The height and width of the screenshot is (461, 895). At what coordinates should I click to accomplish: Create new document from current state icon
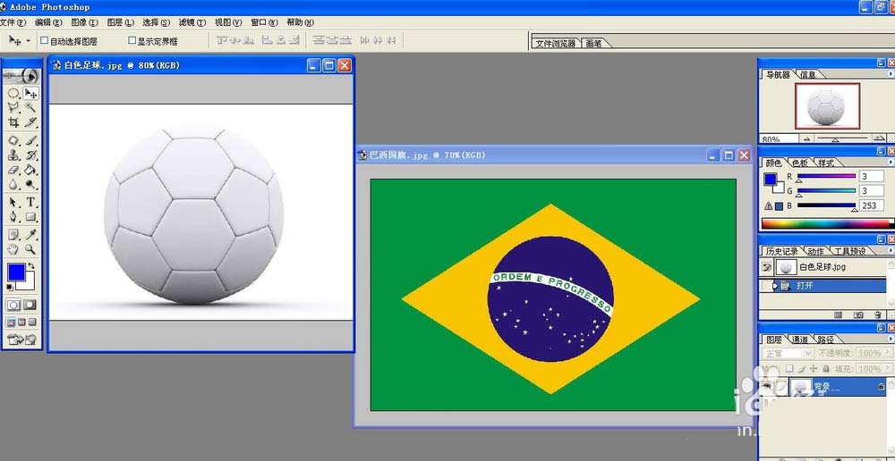(838, 314)
